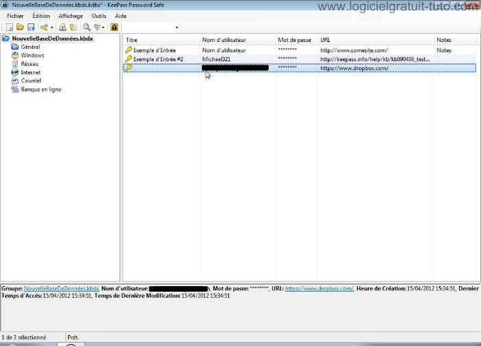Open the quick search combo box arrow
Screen dimensions: 481x346
(177, 28)
